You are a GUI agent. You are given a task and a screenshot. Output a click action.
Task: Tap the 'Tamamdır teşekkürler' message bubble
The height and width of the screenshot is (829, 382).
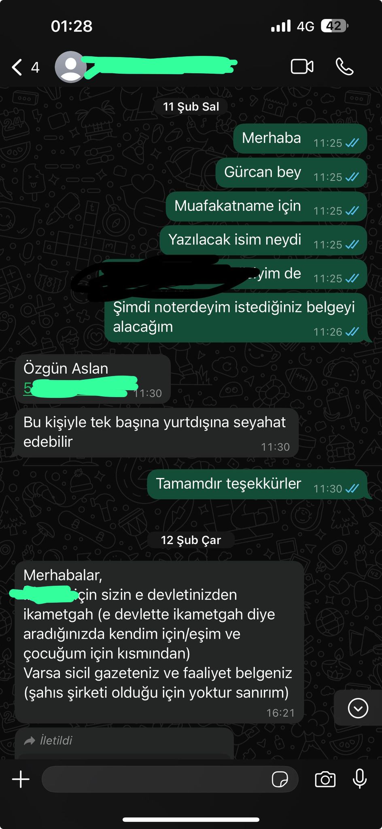tap(257, 484)
